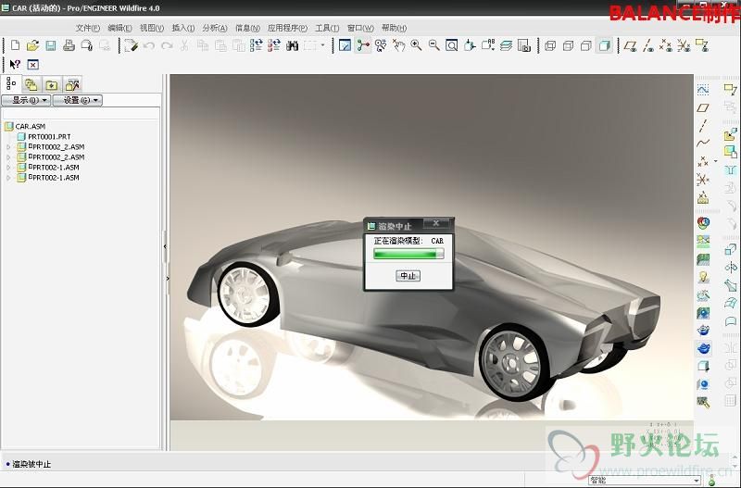Create a new file with New icon
This screenshot has width=741, height=488.
[15, 45]
